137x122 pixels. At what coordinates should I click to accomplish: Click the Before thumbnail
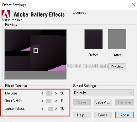(x=93, y=39)
